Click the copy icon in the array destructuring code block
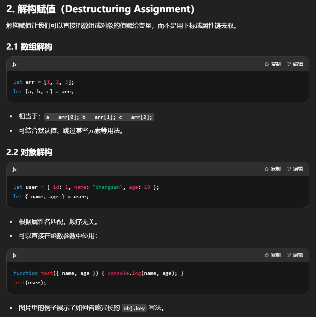Viewport: 316px width, 317px height. tap(267, 64)
